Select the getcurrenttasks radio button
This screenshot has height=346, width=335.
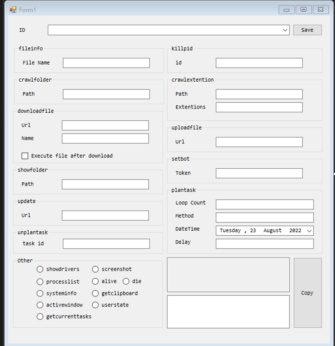click(40, 317)
